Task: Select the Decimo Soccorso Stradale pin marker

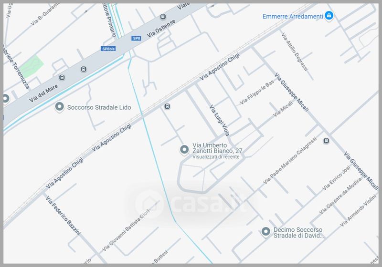Action: pyautogui.click(x=265, y=232)
